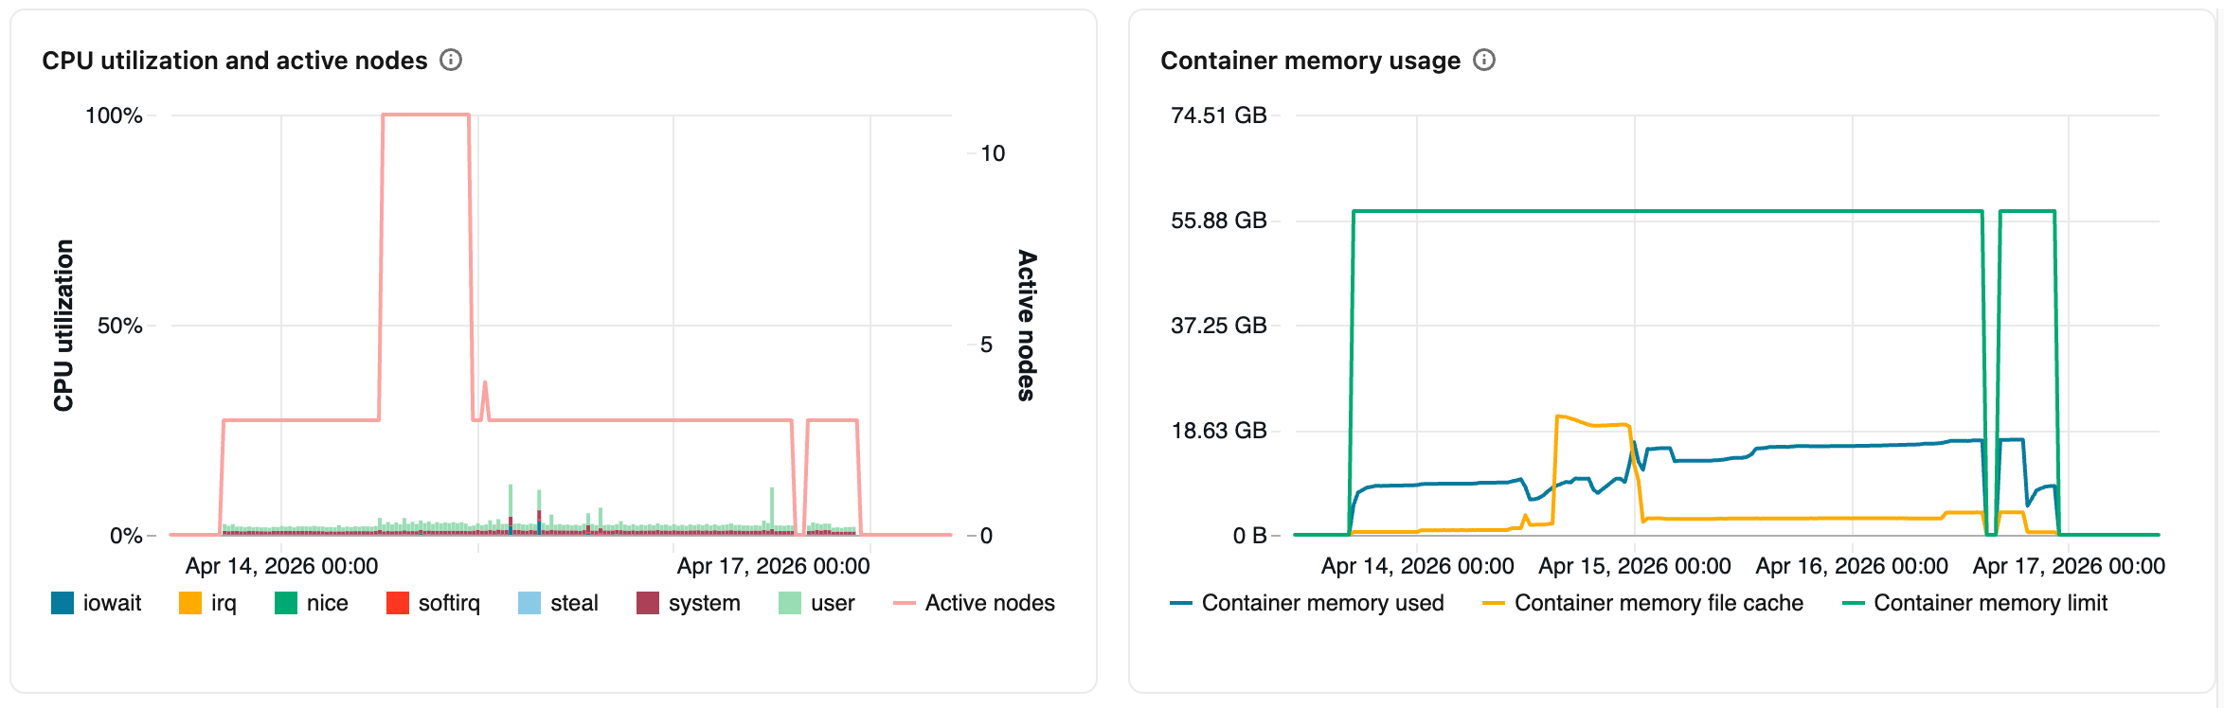Toggle Container memory used legend entry
This screenshot has width=2224, height=708.
1181,603
